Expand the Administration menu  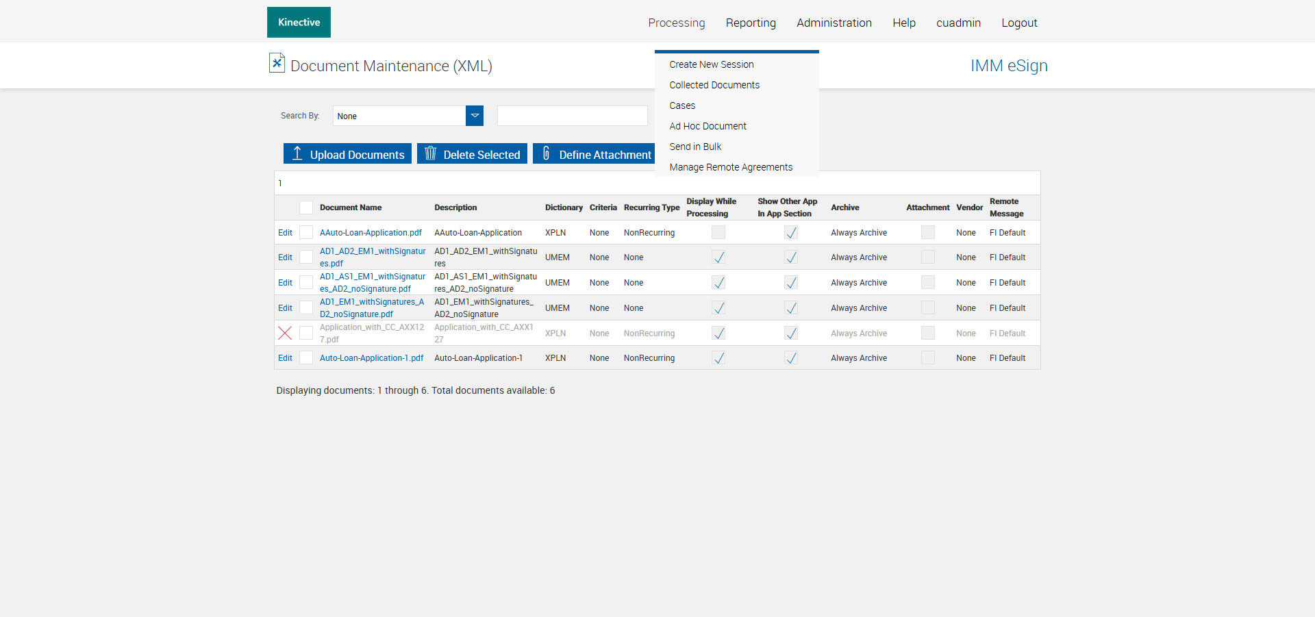(834, 23)
